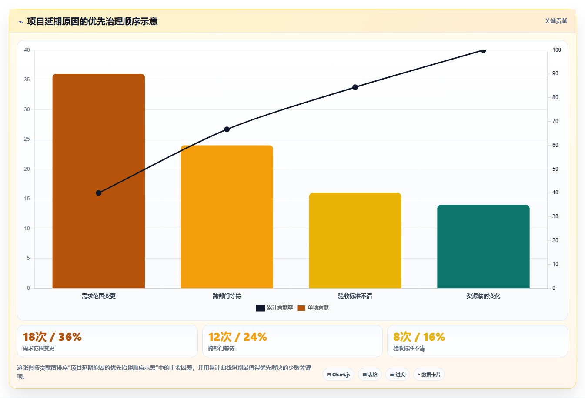Click the brown 单项贡献 legend color box
The height and width of the screenshot is (398, 585).
301,308
